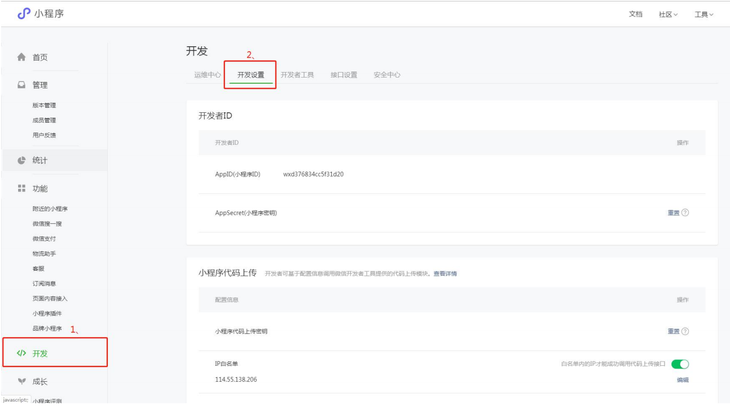Click 编辑 for the IP白名单

click(x=683, y=380)
